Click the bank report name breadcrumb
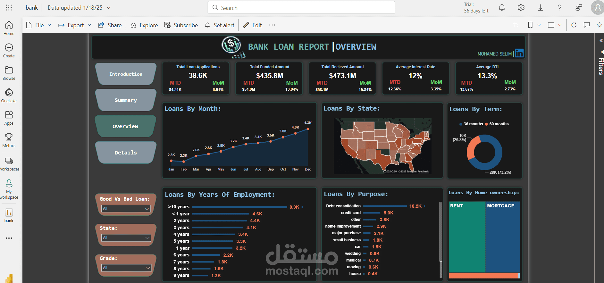604x283 pixels. pyautogui.click(x=32, y=8)
